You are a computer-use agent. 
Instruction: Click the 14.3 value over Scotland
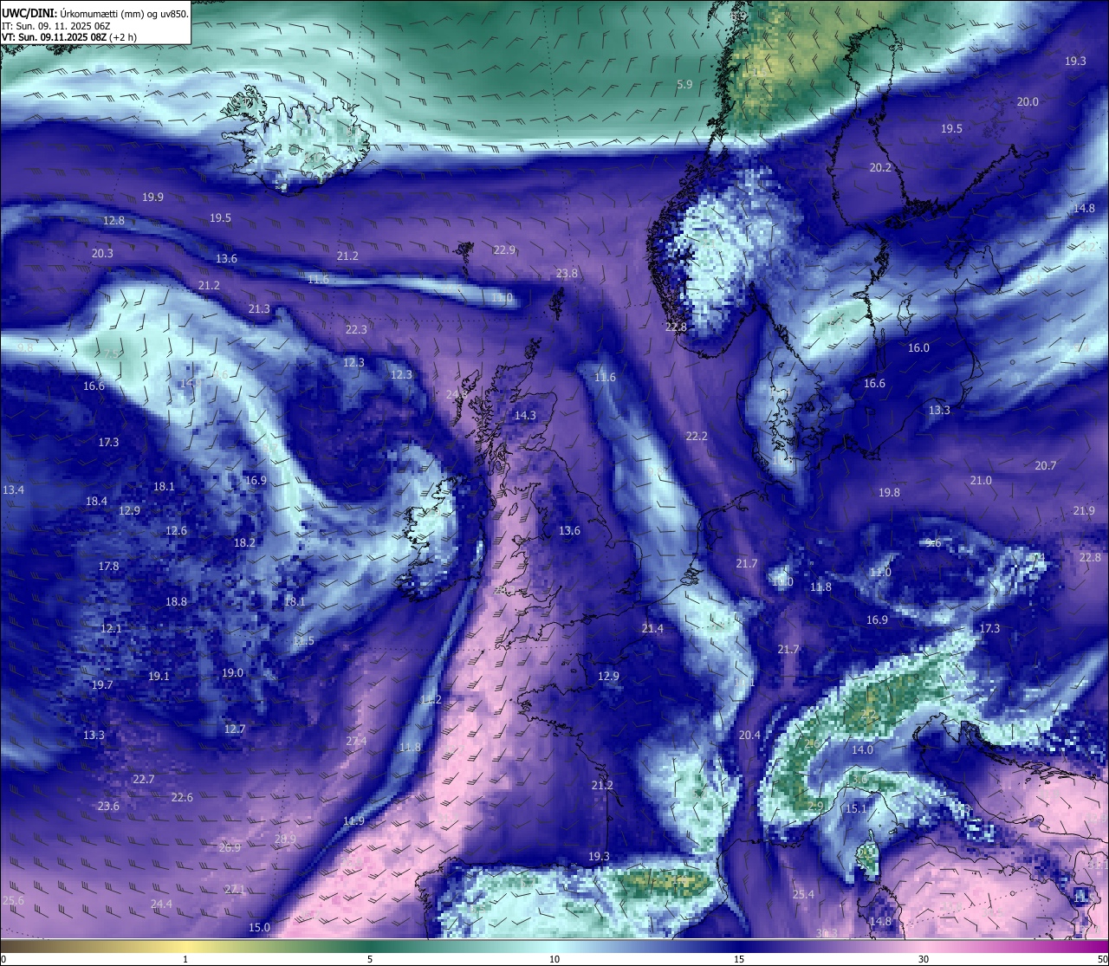coord(525,415)
